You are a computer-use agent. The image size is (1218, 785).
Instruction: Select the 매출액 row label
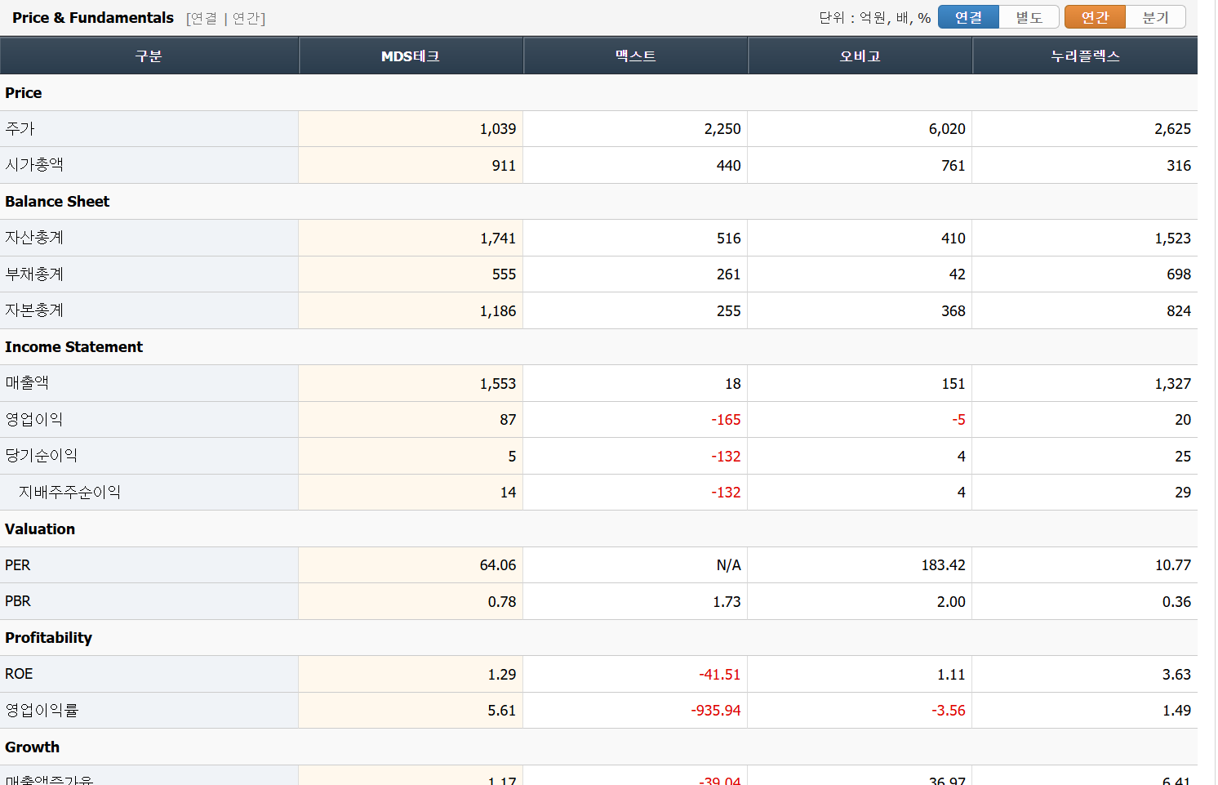pyautogui.click(x=27, y=383)
